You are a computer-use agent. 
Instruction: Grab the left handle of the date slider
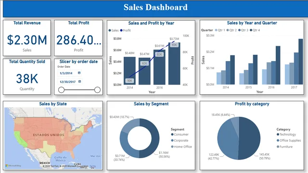click(61, 90)
